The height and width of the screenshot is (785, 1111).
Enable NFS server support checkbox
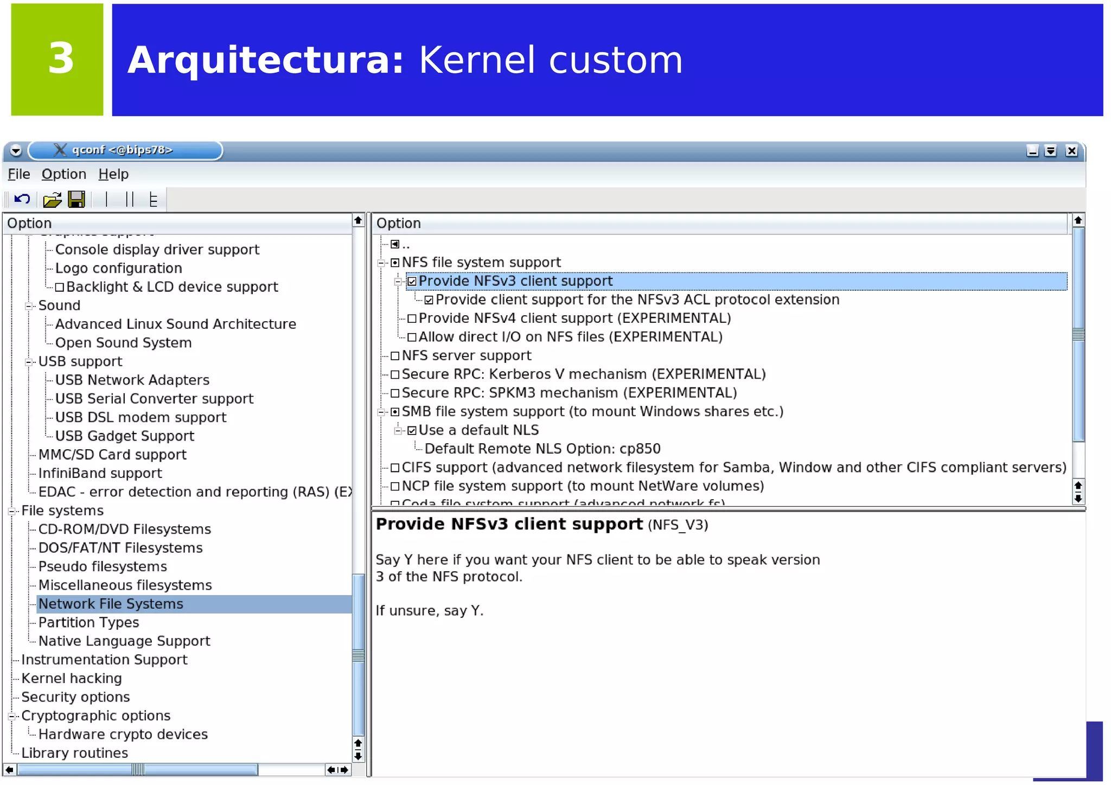coord(395,356)
